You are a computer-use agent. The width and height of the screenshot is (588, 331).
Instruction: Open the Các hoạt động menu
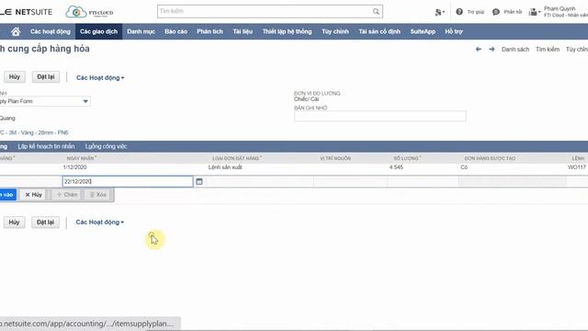(51, 31)
